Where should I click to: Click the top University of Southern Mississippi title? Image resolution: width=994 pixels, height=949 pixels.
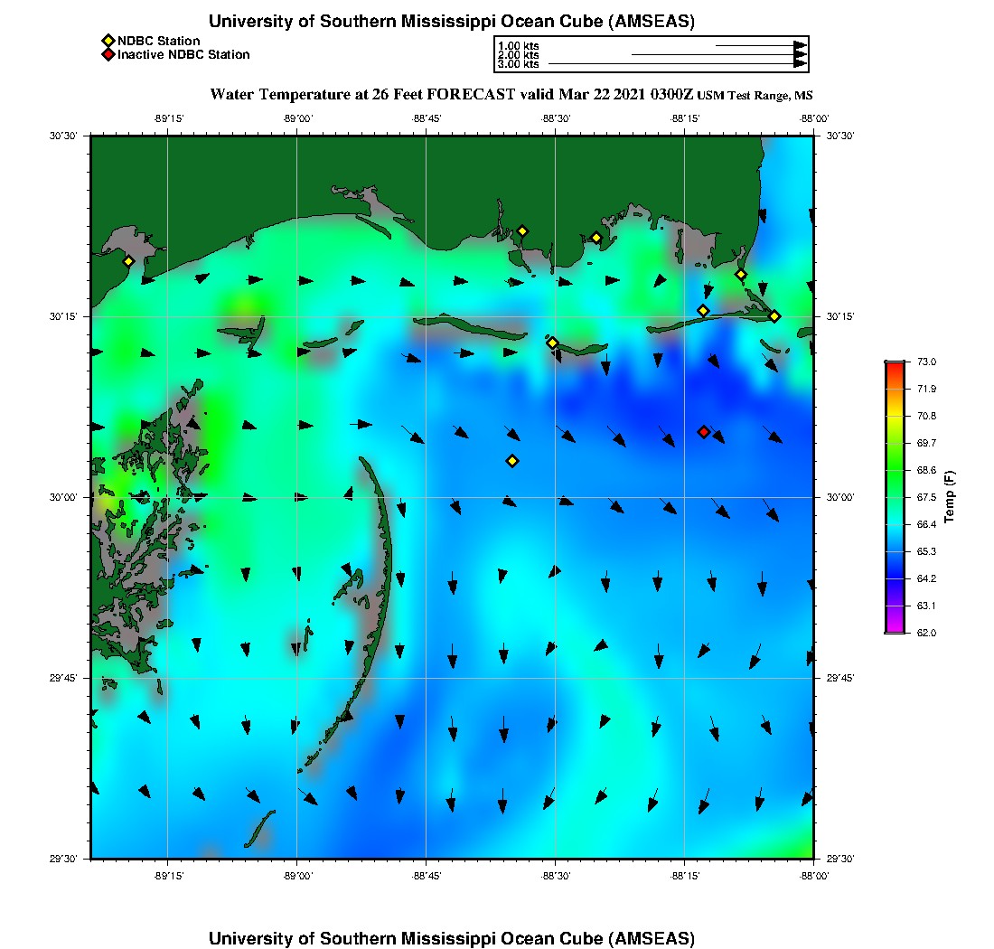point(452,22)
